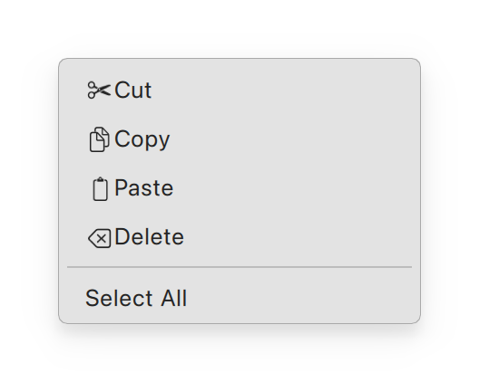479x382 pixels.
Task: Choose Cut from the context menu
Action: tap(239, 90)
